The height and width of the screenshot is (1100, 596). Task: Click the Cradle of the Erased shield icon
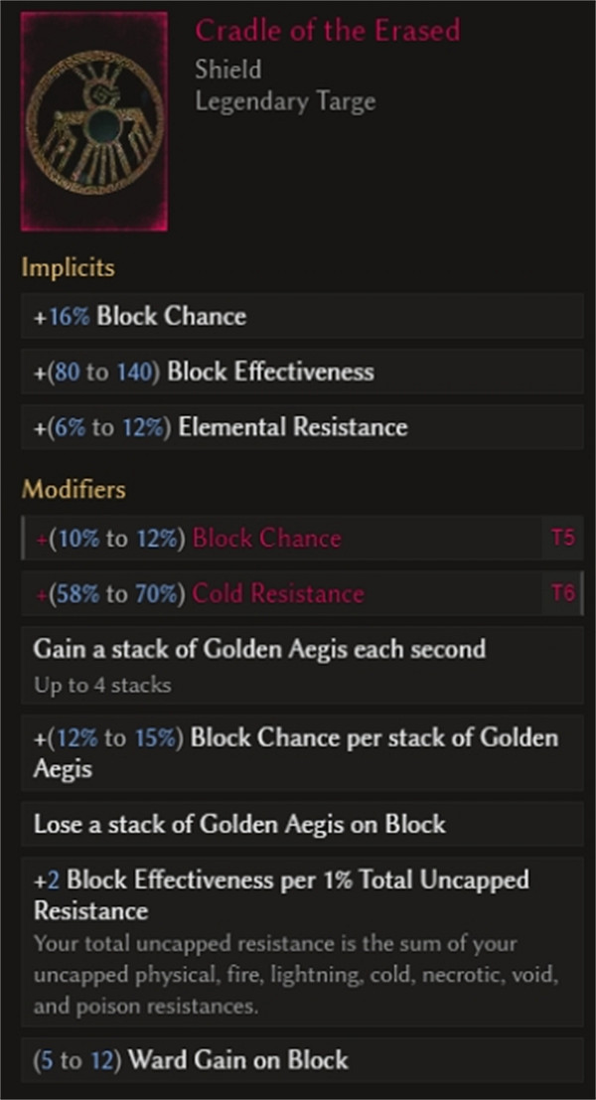tap(95, 121)
